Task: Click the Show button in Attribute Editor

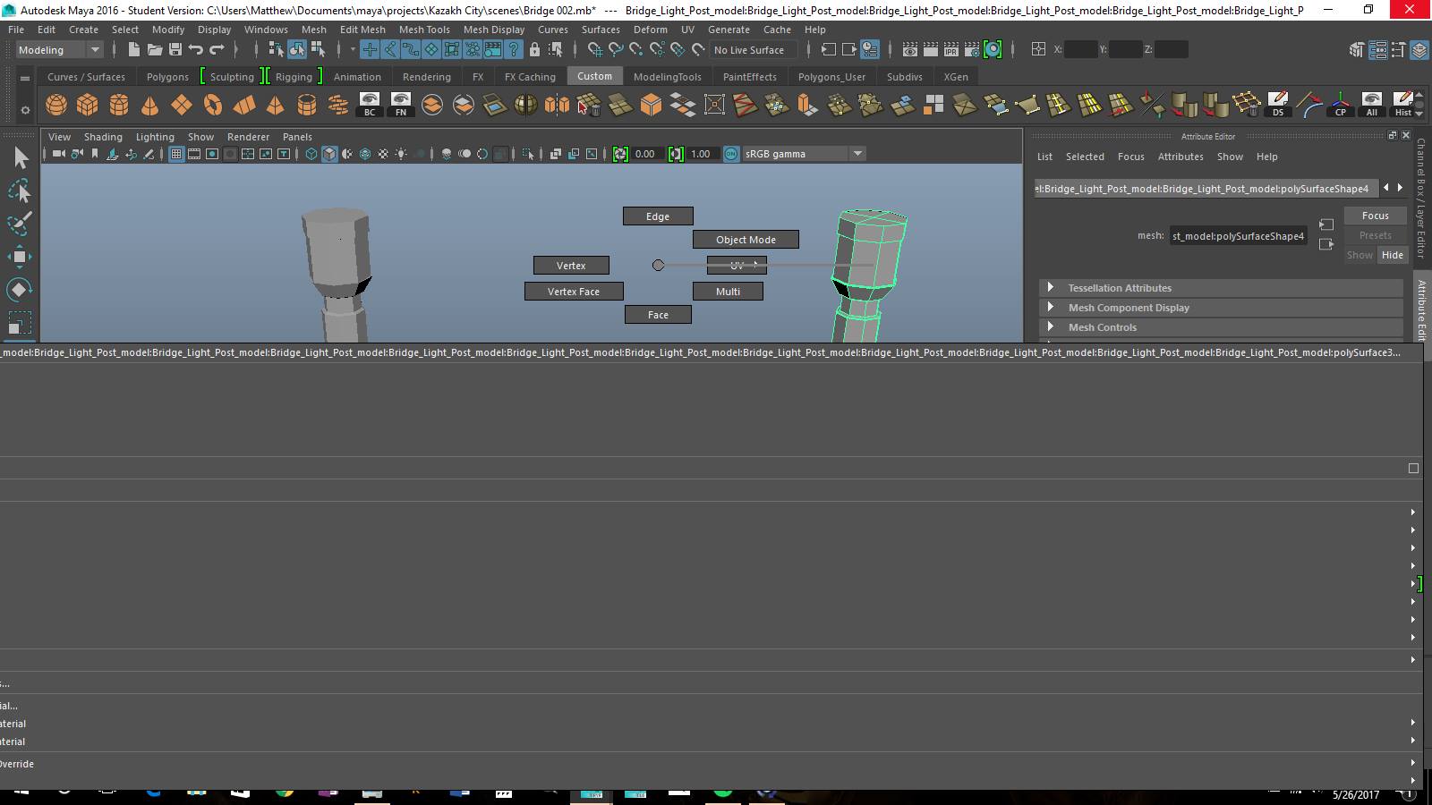Action: (1360, 255)
